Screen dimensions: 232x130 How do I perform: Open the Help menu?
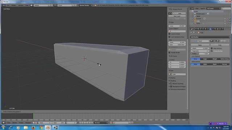[27, 5]
